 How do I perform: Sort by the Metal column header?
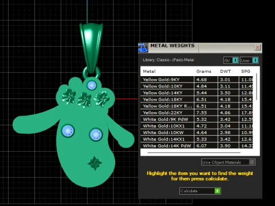149,72
